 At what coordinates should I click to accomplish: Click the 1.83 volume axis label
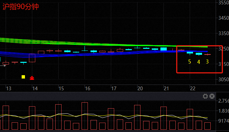click(223, 111)
